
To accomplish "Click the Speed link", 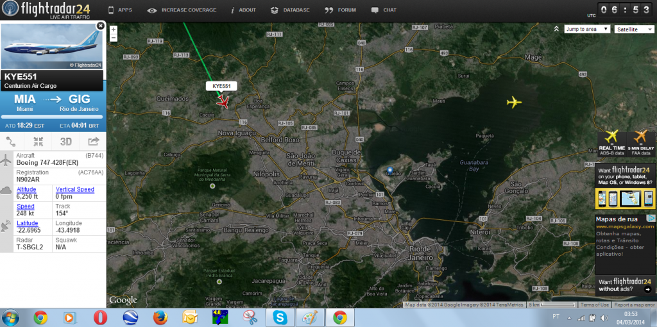I will pyautogui.click(x=26, y=206).
